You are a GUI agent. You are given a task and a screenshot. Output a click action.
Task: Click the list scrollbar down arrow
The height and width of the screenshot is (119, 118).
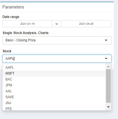(x=108, y=107)
